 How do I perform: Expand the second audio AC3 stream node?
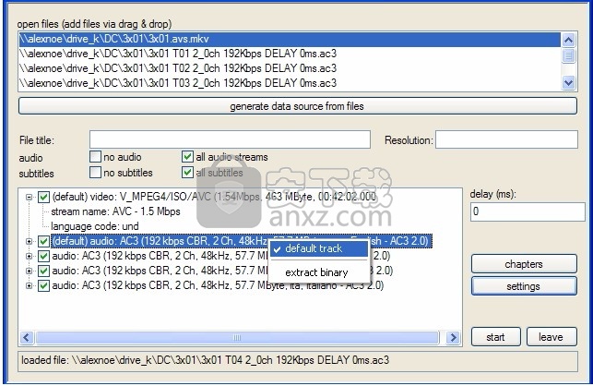click(x=29, y=256)
